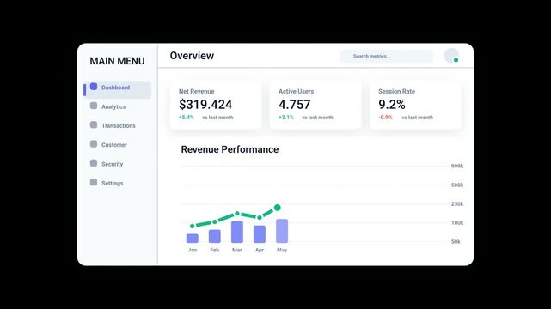Click the Security square icon in sidebar
This screenshot has width=551, height=309.
click(x=94, y=163)
